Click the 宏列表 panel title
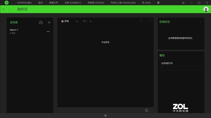This screenshot has height=118, width=211. pyautogui.click(x=14, y=22)
